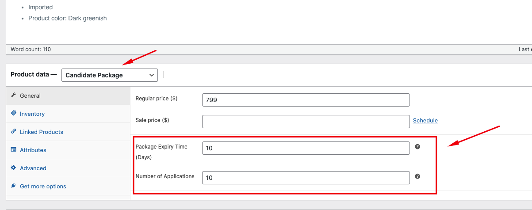The width and height of the screenshot is (532, 210).
Task: Open help tooltip for Package Expiry Time
Action: [417, 147]
